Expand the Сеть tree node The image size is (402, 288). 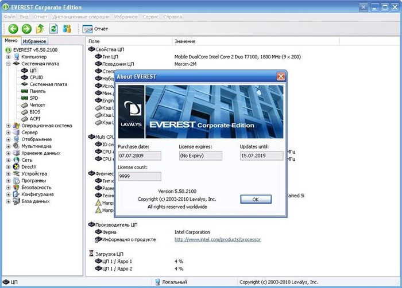[9, 160]
